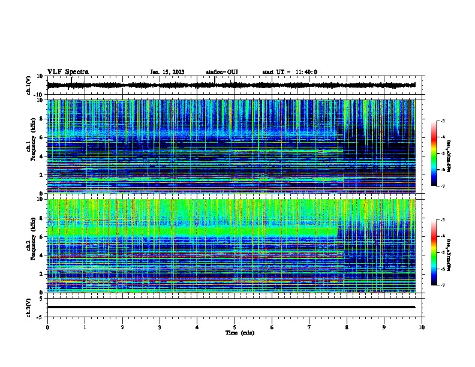Click the "0" tick on the time axis
The height and width of the screenshot is (367, 475).
(47, 327)
